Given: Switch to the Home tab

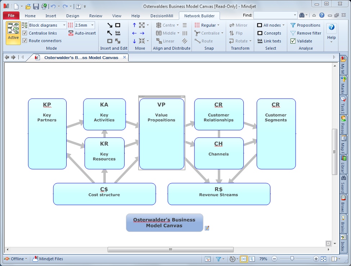Looking at the screenshot, I should tap(30, 16).
